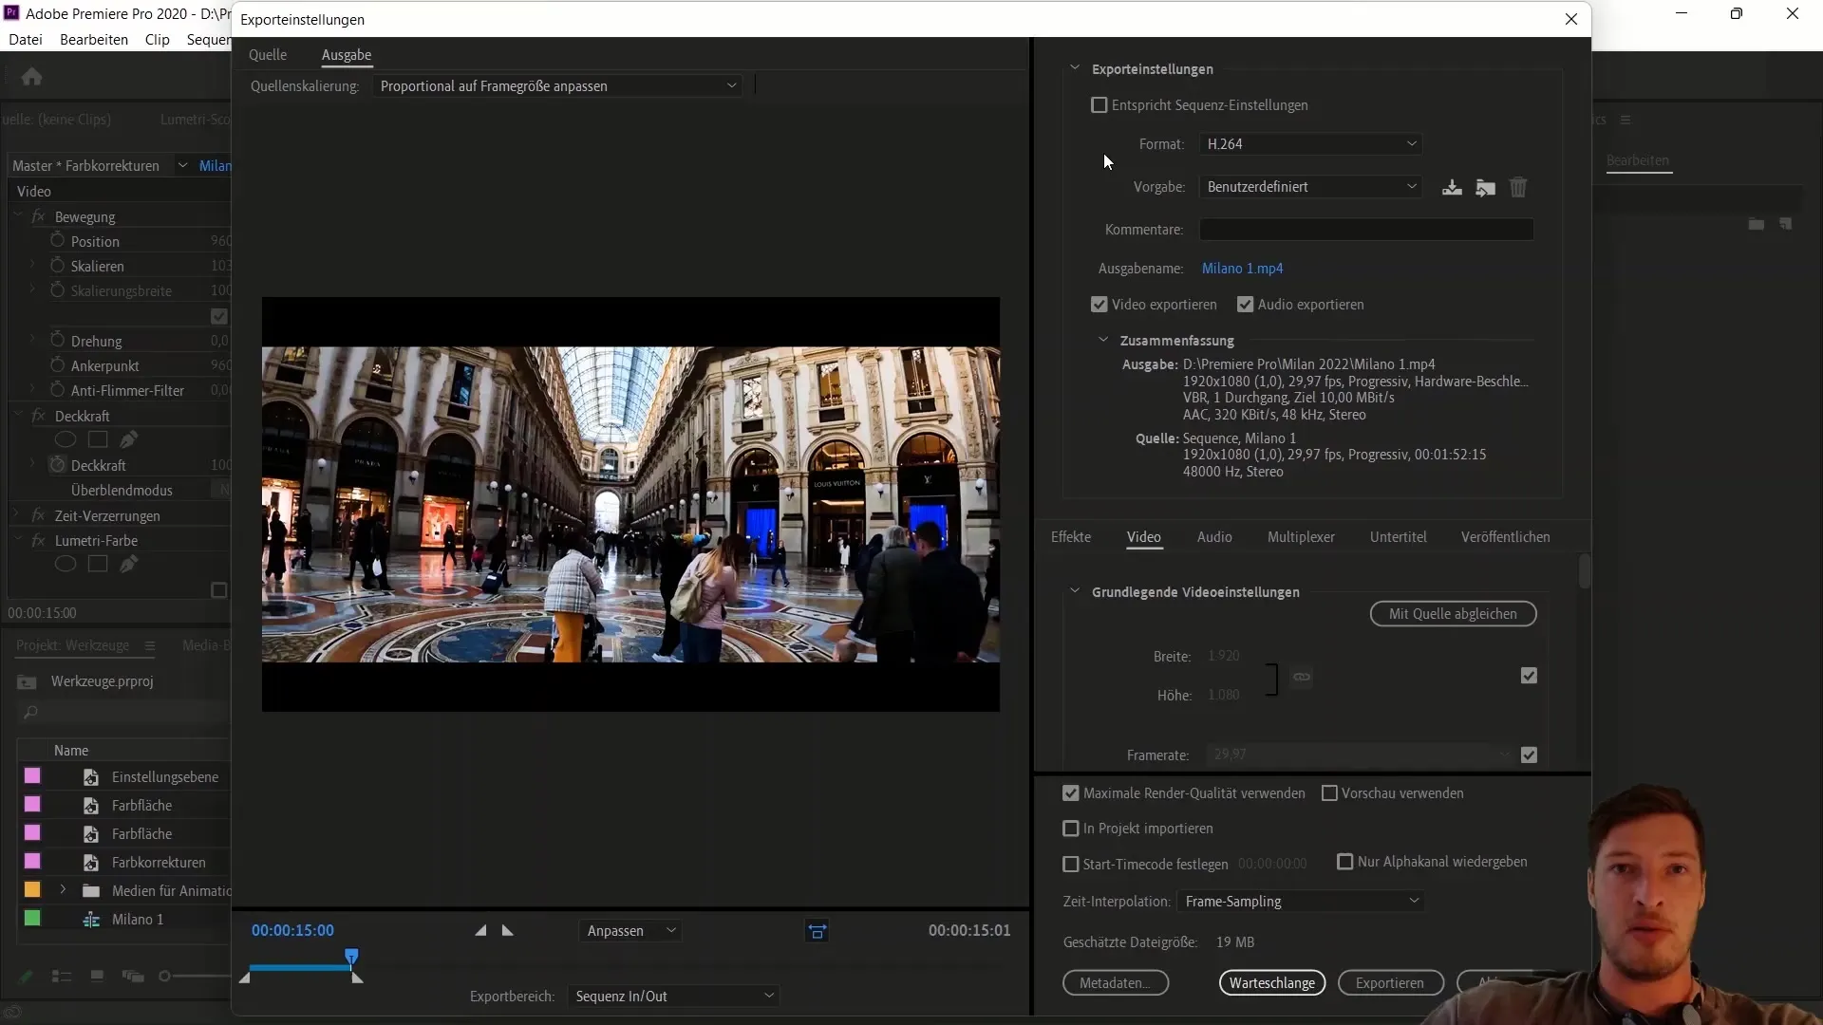Open Zeit-Interpolation Frame-Sampling dropdown
Viewport: 1823px width, 1025px height.
click(1300, 902)
